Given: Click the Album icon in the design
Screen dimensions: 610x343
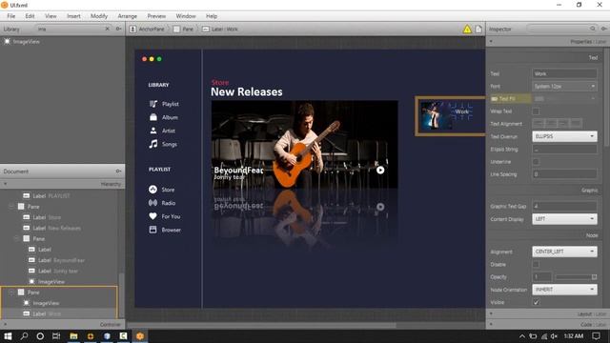Looking at the screenshot, I should (153, 117).
